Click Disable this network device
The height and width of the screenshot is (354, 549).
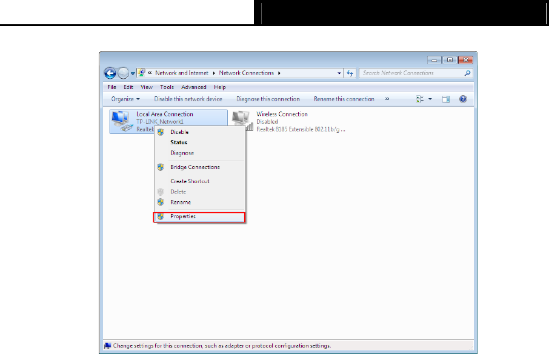(188, 99)
